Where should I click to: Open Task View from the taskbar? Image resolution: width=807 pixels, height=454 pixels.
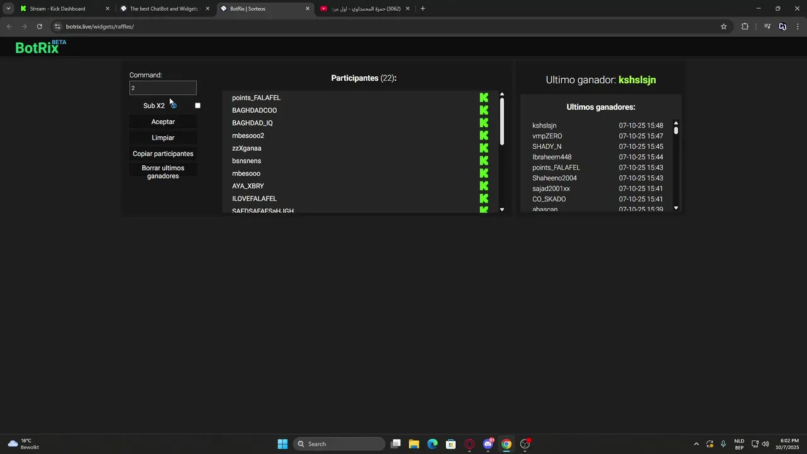click(x=395, y=444)
